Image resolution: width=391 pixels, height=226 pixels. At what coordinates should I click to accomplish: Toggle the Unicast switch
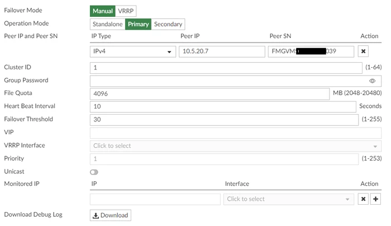click(x=94, y=172)
